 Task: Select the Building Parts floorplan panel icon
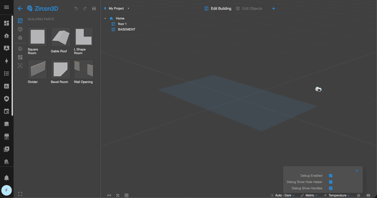[20, 21]
